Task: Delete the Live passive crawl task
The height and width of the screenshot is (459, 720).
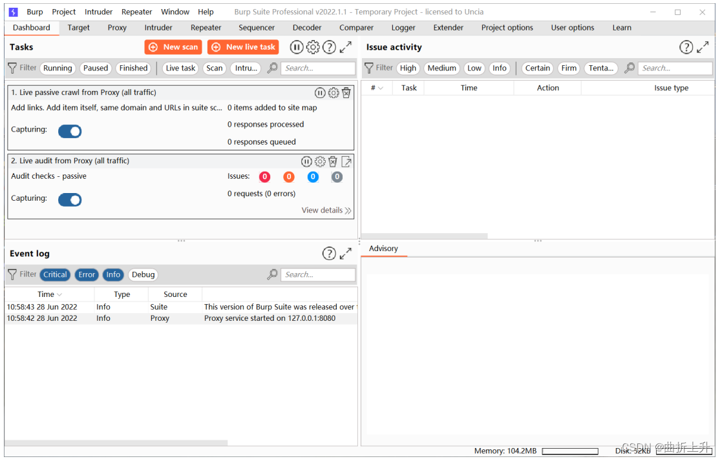Action: coord(346,92)
